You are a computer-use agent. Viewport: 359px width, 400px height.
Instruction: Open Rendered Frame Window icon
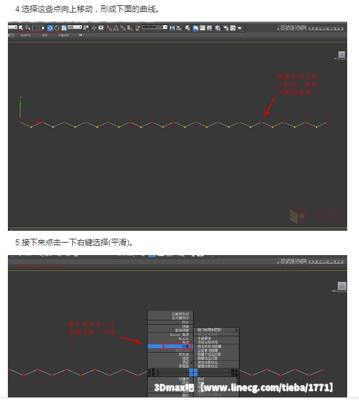tap(233, 28)
